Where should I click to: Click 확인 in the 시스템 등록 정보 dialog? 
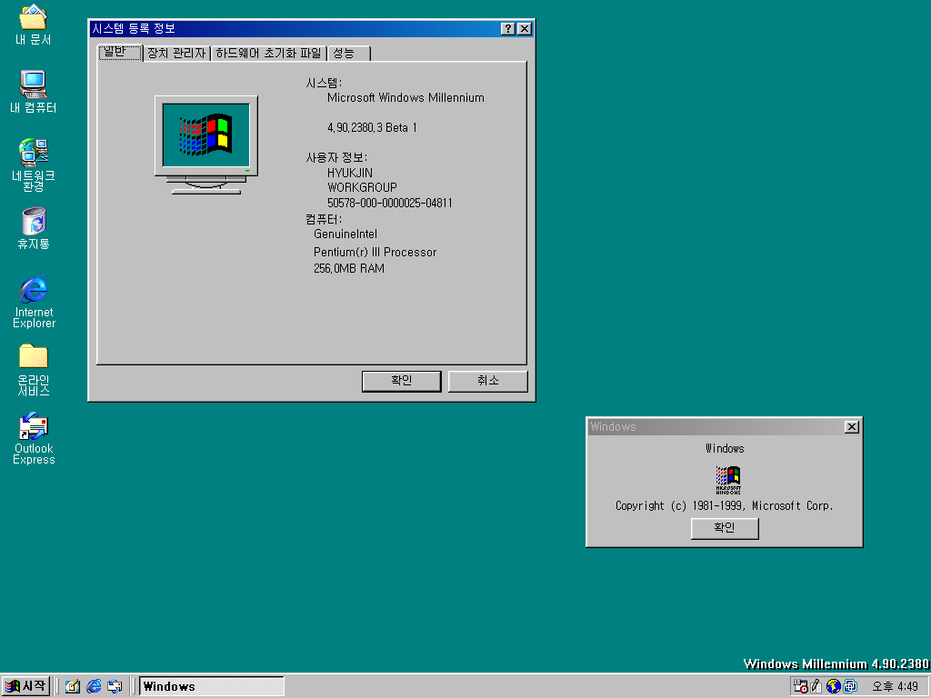click(x=401, y=381)
